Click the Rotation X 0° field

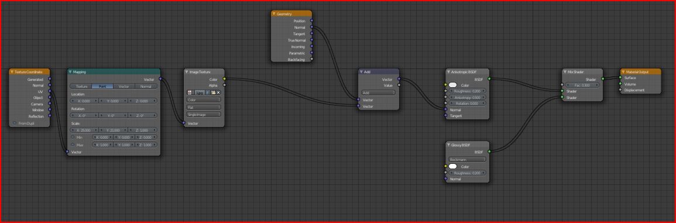pyautogui.click(x=85, y=116)
